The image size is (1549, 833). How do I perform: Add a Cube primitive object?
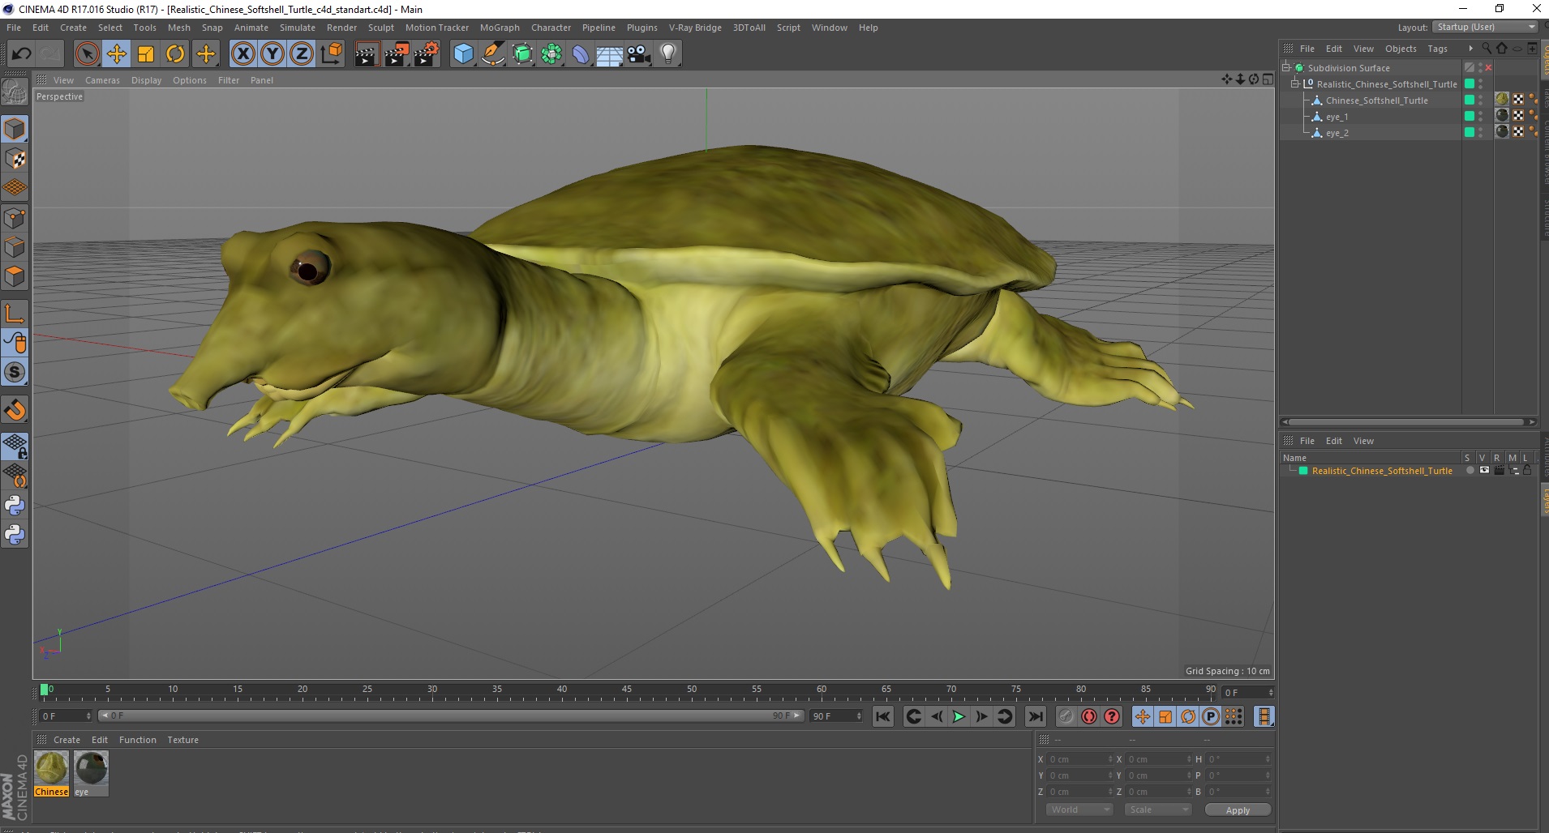pyautogui.click(x=463, y=54)
